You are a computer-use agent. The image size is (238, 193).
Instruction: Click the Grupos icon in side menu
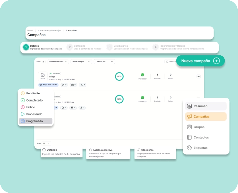189,127
